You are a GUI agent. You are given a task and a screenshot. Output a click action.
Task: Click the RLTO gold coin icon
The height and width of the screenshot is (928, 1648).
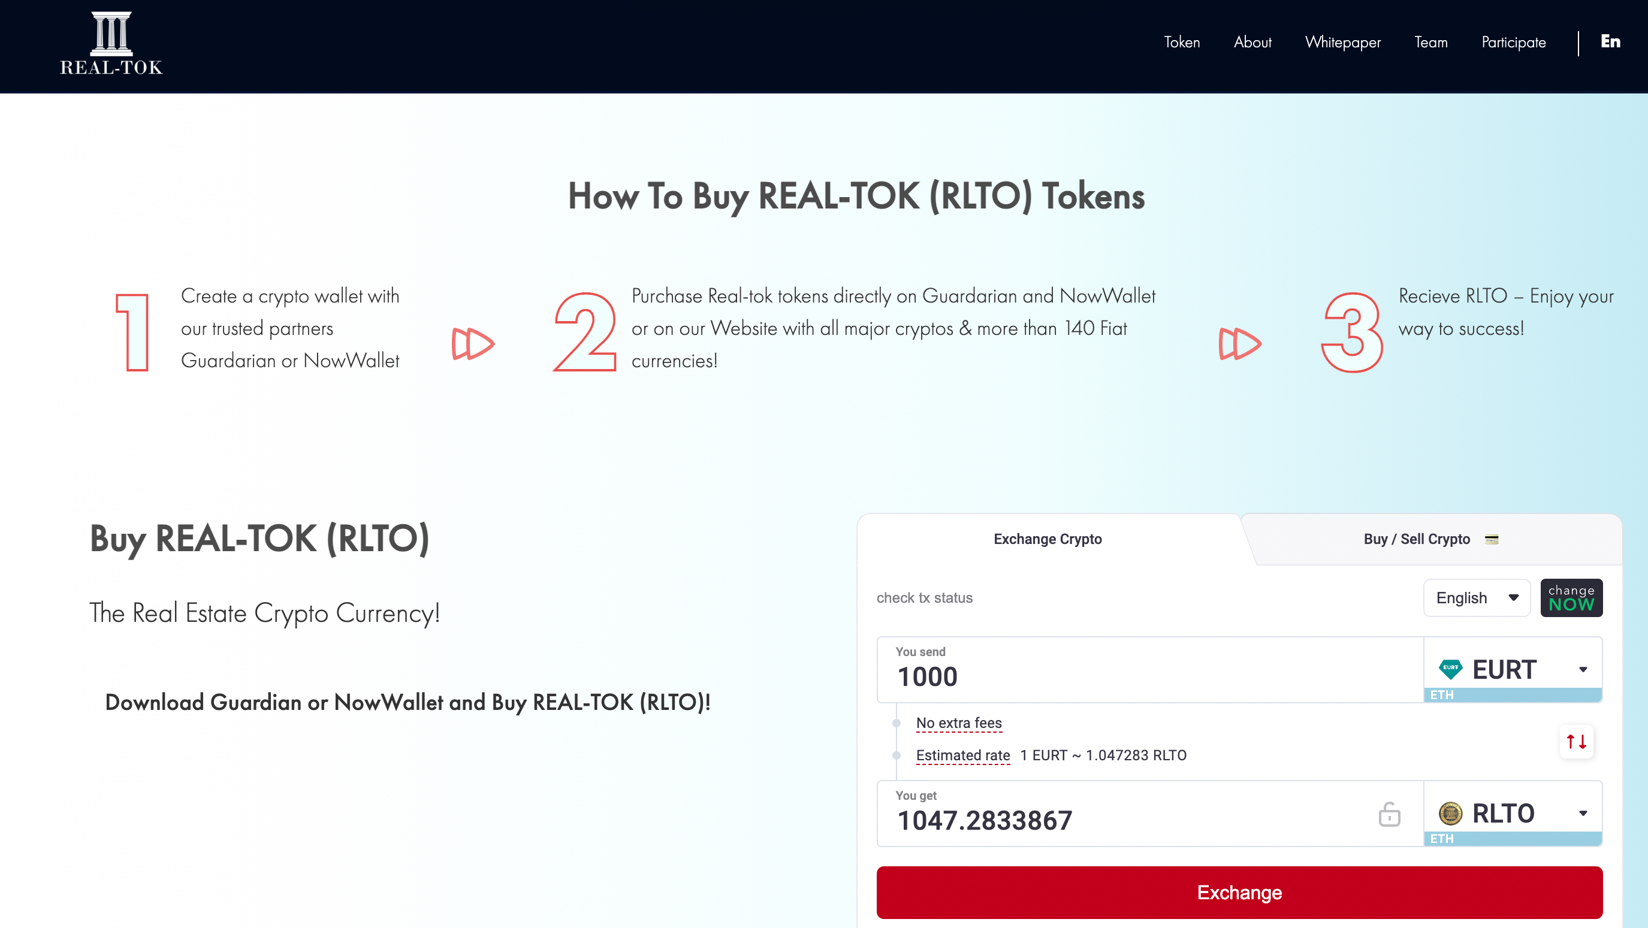tap(1450, 813)
